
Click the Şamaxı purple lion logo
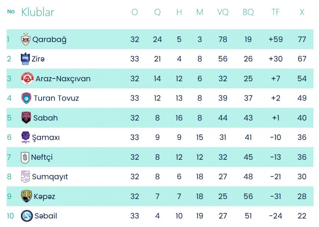[x=26, y=137]
